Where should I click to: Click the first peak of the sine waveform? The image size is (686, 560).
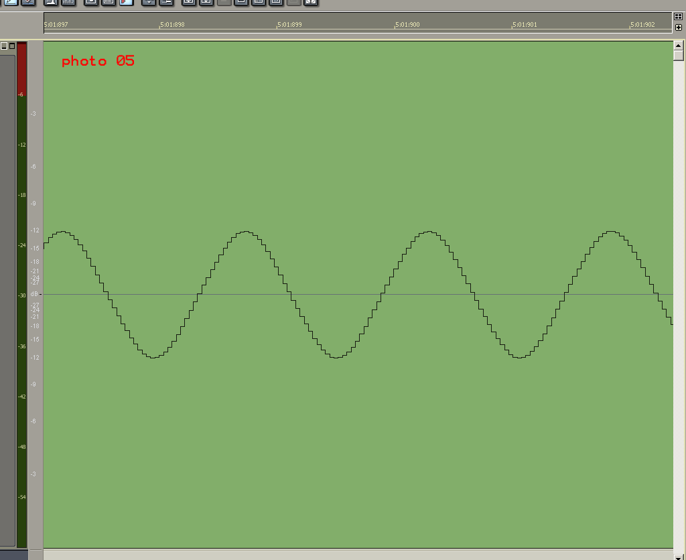[x=64, y=232]
